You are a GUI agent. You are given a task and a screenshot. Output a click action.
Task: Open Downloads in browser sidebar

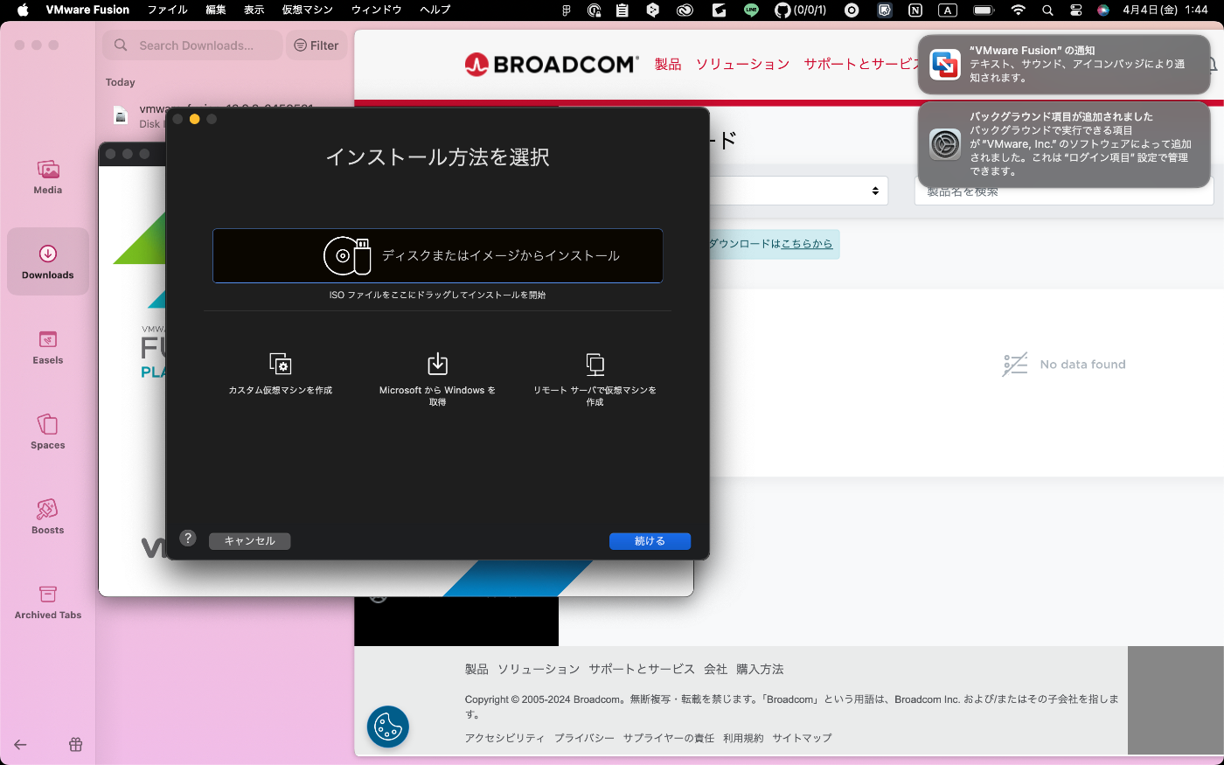tap(48, 261)
